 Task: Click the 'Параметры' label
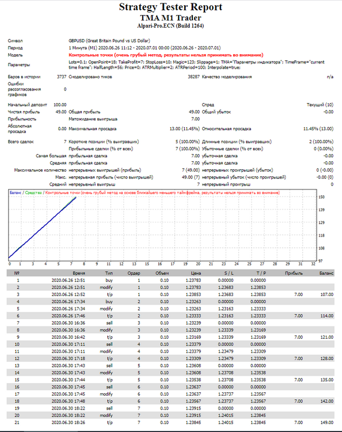pyautogui.click(x=19, y=65)
